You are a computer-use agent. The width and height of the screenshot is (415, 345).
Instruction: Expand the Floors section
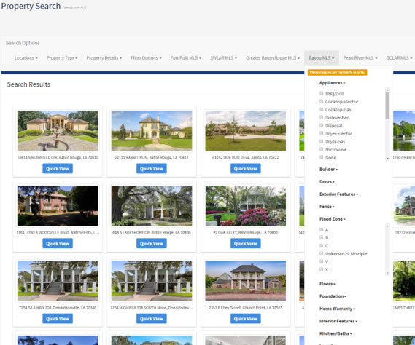click(x=327, y=284)
